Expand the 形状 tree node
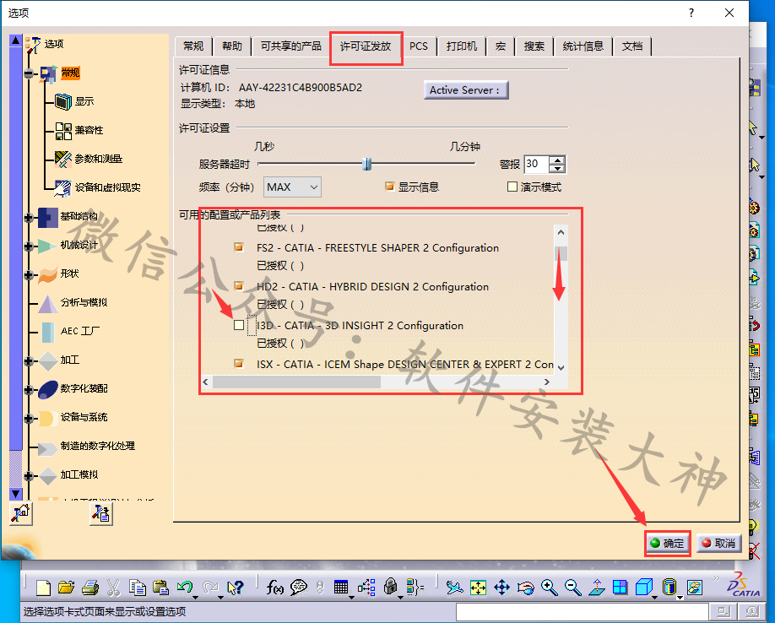 [x=29, y=274]
